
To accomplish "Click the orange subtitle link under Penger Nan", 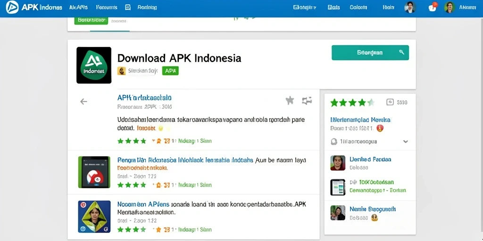I will (142, 168).
